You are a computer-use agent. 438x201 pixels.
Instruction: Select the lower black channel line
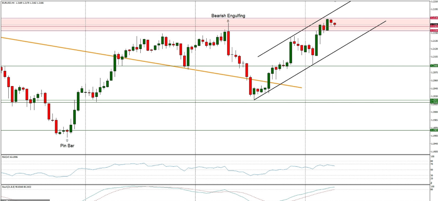(329, 54)
